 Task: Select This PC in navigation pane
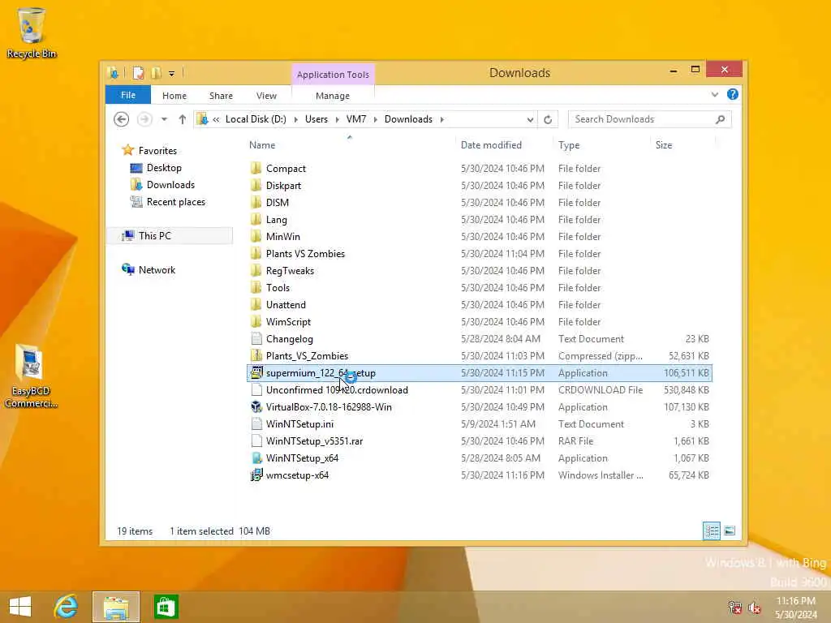(x=155, y=236)
